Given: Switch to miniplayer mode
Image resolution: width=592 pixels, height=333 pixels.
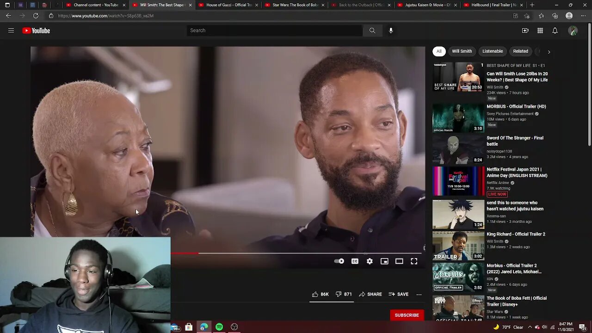Looking at the screenshot, I should coord(384,261).
